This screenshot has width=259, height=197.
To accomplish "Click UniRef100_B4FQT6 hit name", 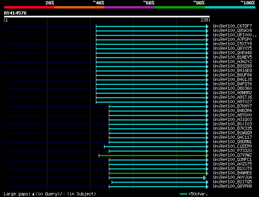I will (232, 84).
